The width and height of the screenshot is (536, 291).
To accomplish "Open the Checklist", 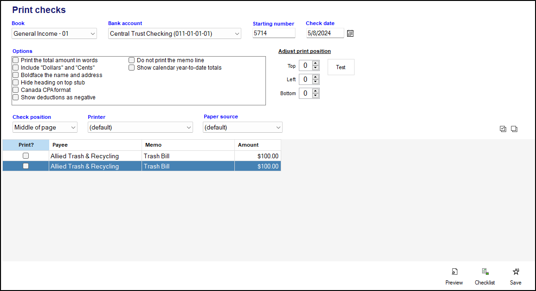I will click(x=484, y=277).
